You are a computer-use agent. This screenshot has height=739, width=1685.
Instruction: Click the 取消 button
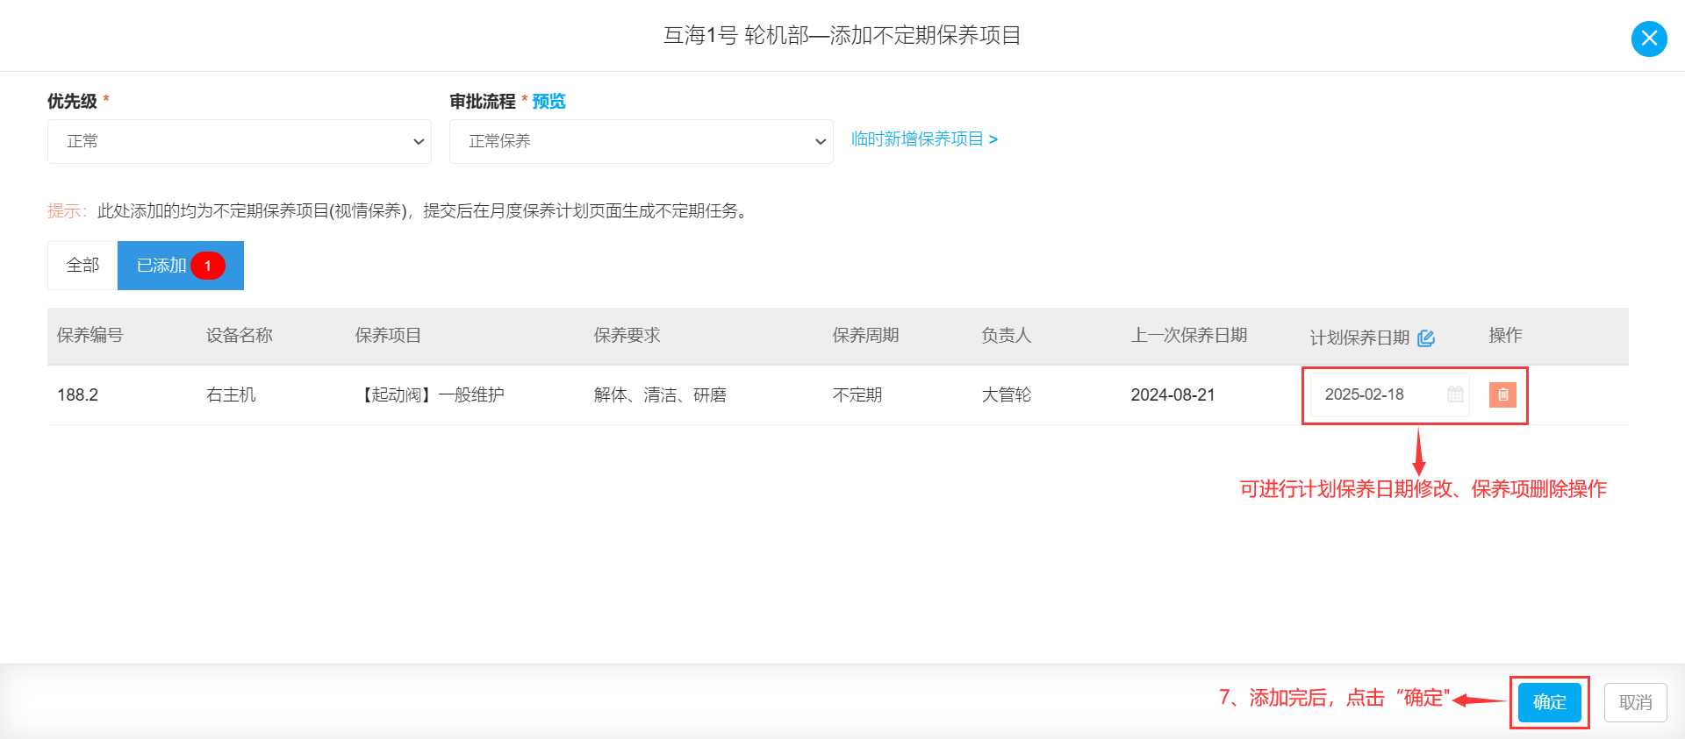pos(1636,702)
